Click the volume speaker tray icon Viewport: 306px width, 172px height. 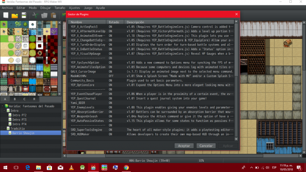tap(267, 167)
